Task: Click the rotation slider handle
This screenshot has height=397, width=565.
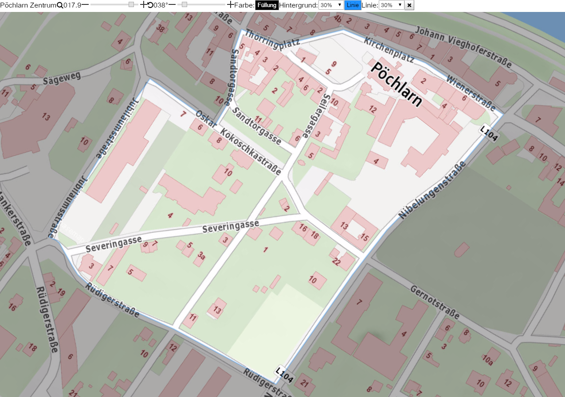Action: click(x=184, y=5)
